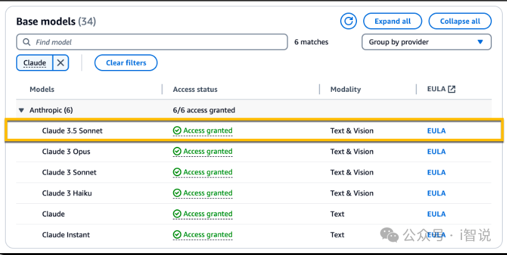Click the checkmark icon for Claude 3 Haiku
The height and width of the screenshot is (255, 507).
177,193
